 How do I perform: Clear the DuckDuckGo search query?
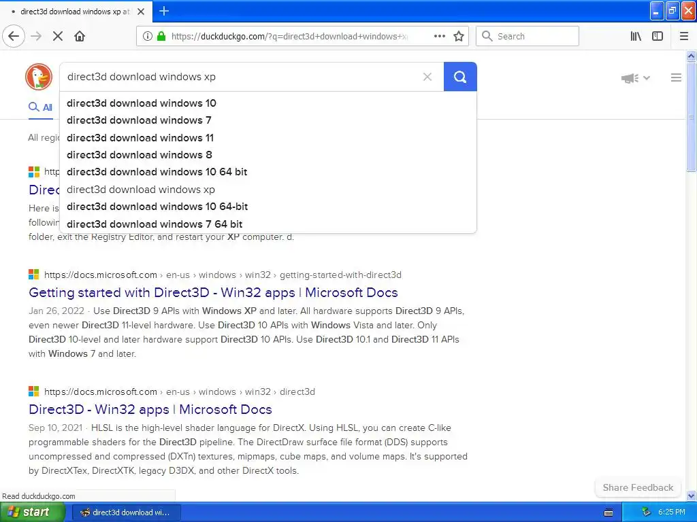tap(427, 77)
